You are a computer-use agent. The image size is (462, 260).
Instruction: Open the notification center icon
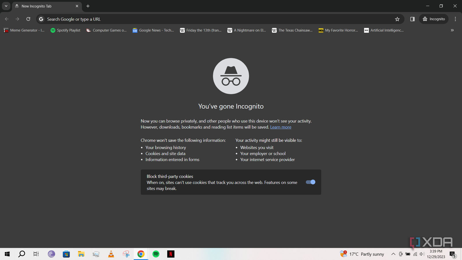point(453,254)
